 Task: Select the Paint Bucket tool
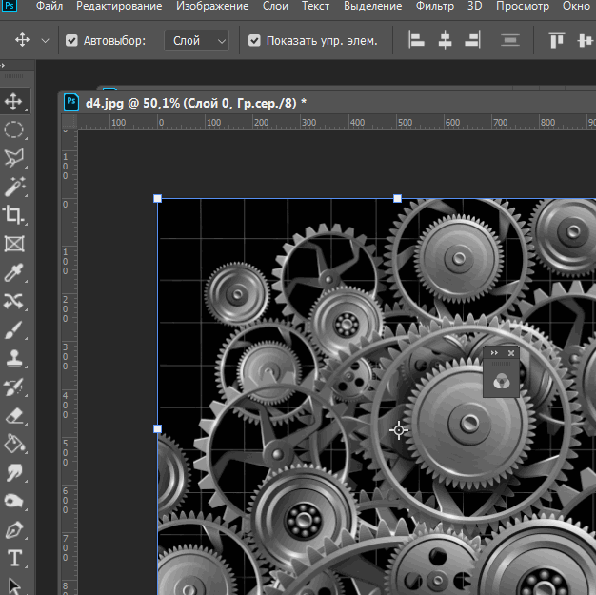pos(13,444)
